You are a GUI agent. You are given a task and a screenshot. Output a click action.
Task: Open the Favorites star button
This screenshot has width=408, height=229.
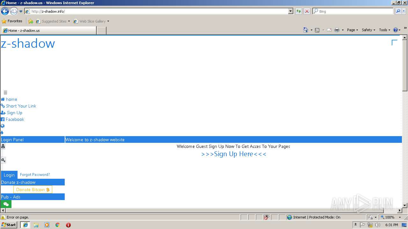click(x=12, y=21)
